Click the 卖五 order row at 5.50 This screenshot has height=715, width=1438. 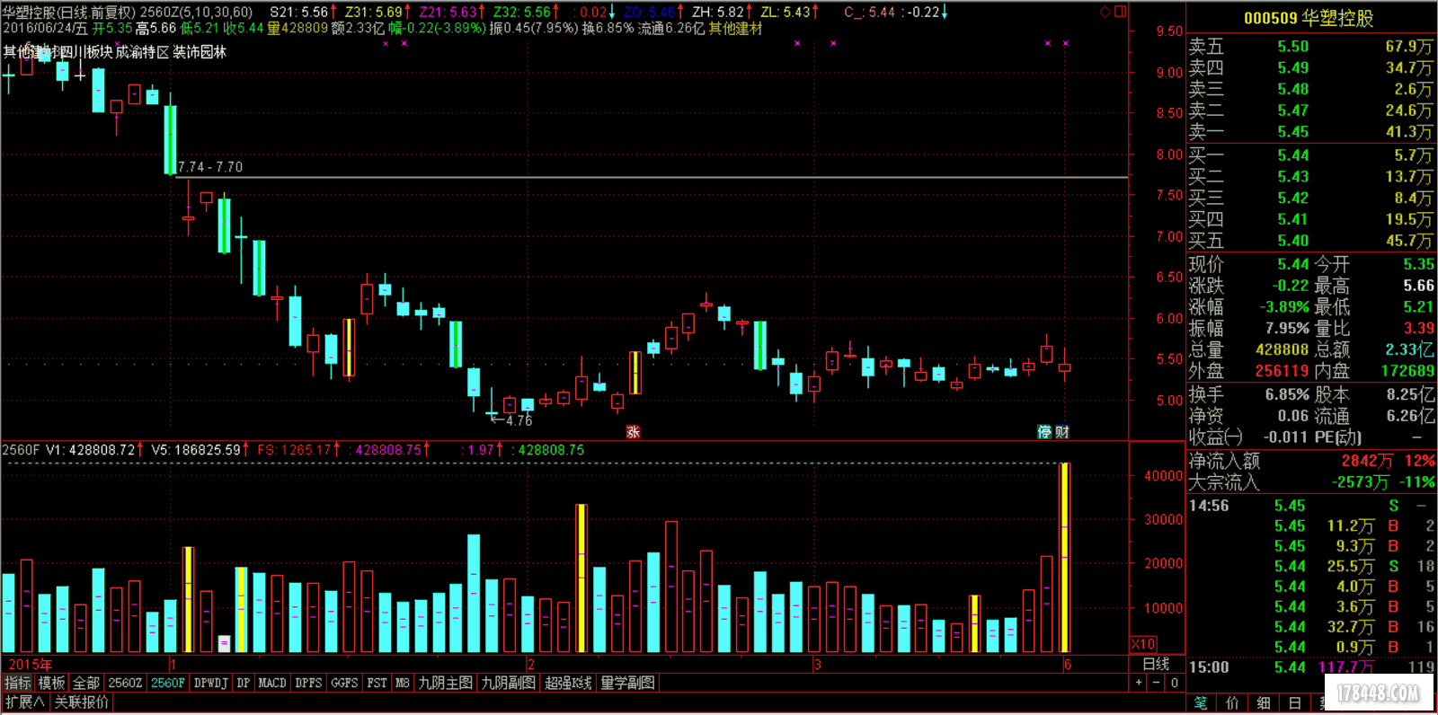tap(1311, 47)
